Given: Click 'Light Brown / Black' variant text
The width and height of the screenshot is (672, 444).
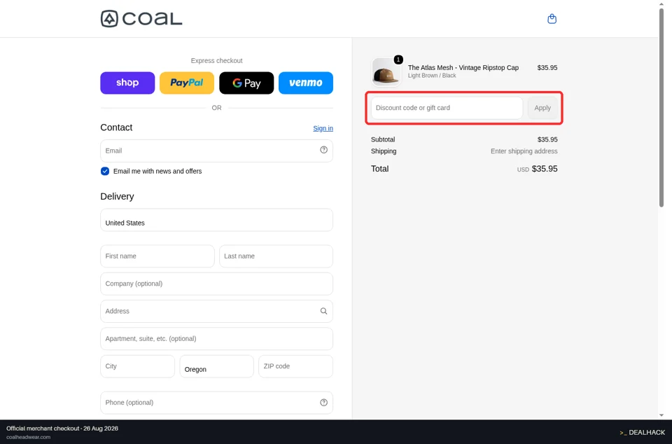Looking at the screenshot, I should tap(432, 76).
